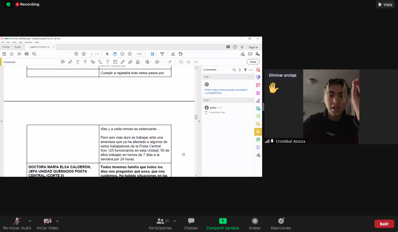This screenshot has height=232, width=398.
Task: Open the Fill & Sign pen tool in sidebar
Action: coord(258,101)
